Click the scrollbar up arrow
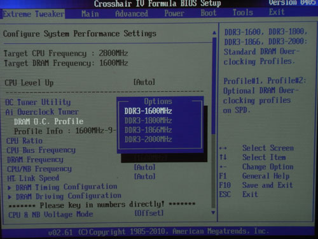Viewport: 318px width, 239px height. [214, 33]
